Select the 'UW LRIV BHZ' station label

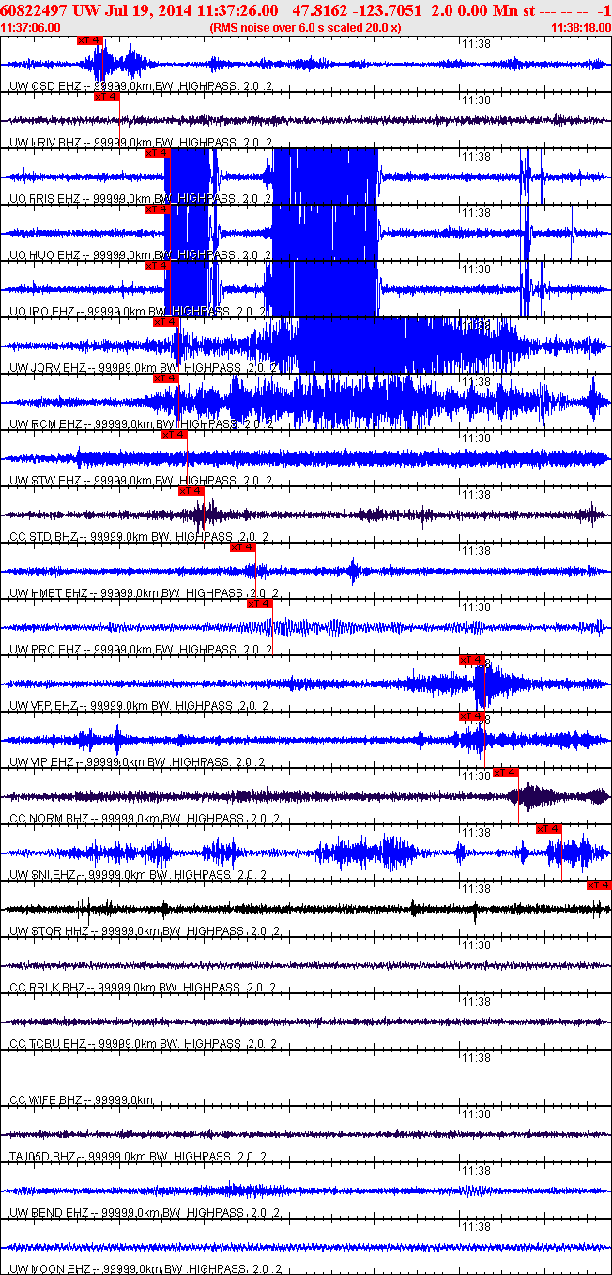(46, 143)
